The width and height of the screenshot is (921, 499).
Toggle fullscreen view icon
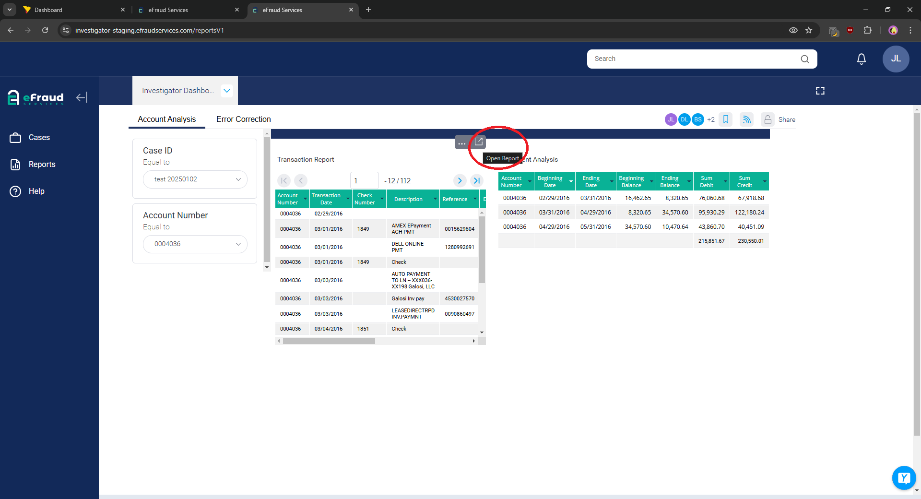pyautogui.click(x=820, y=91)
